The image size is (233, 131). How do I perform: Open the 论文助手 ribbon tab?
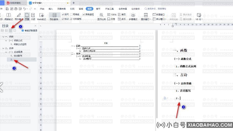pos(136,9)
